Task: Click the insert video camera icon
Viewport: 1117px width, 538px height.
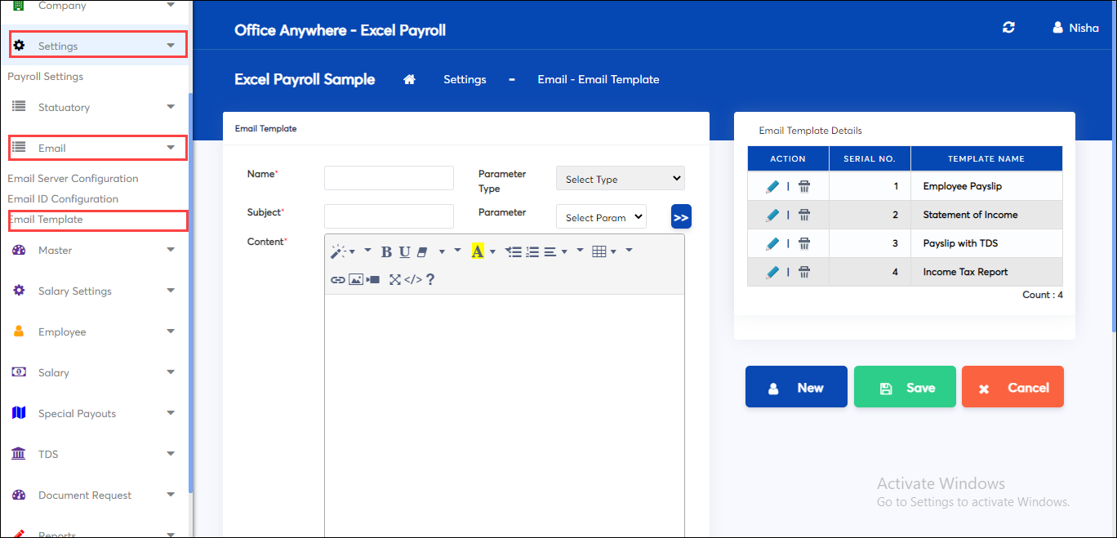Action: pyautogui.click(x=373, y=279)
